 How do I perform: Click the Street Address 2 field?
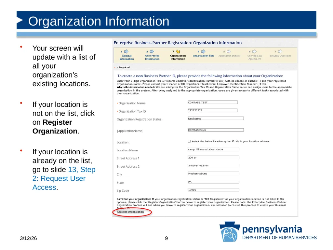coord(213,165)
